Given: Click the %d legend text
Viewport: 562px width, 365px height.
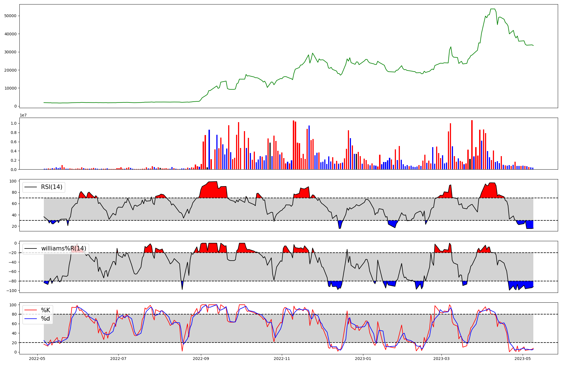Looking at the screenshot, I should (x=46, y=319).
